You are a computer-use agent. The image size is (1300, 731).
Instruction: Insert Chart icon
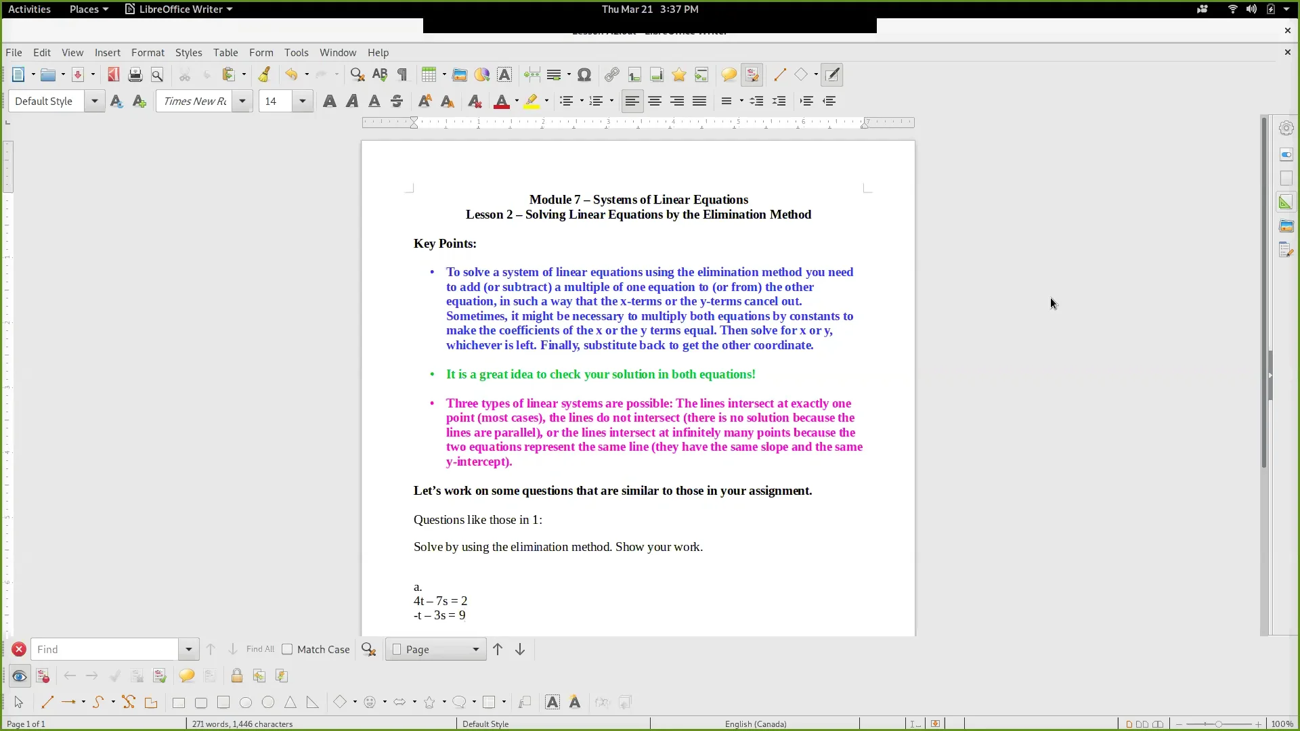pyautogui.click(x=482, y=74)
